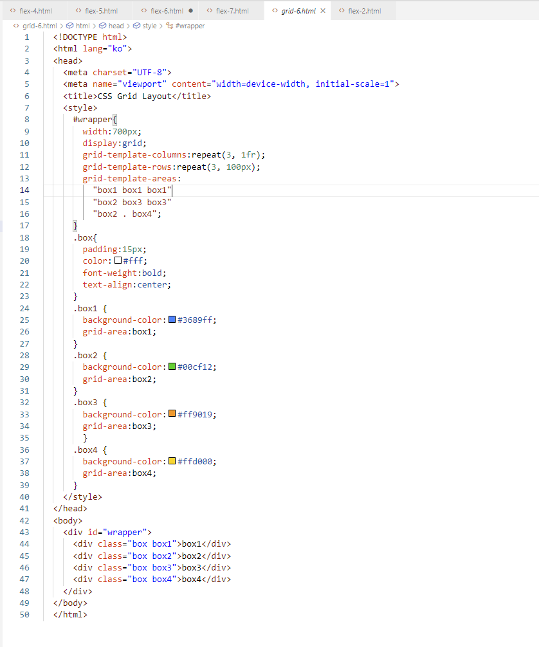Click the green #00cf12 color swatch

[x=172, y=367]
